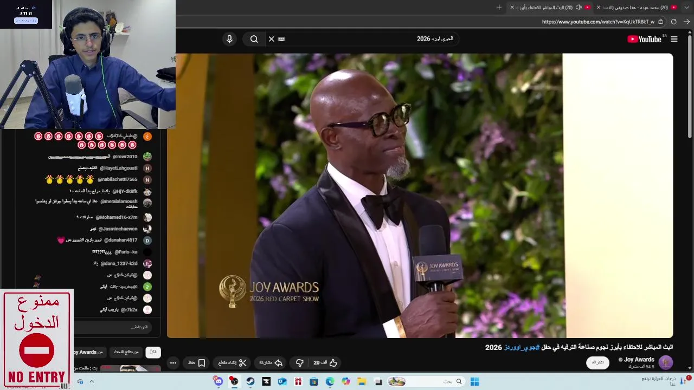Open more actions three-dot menu
Viewport: 694px width, 390px height.
tap(173, 363)
